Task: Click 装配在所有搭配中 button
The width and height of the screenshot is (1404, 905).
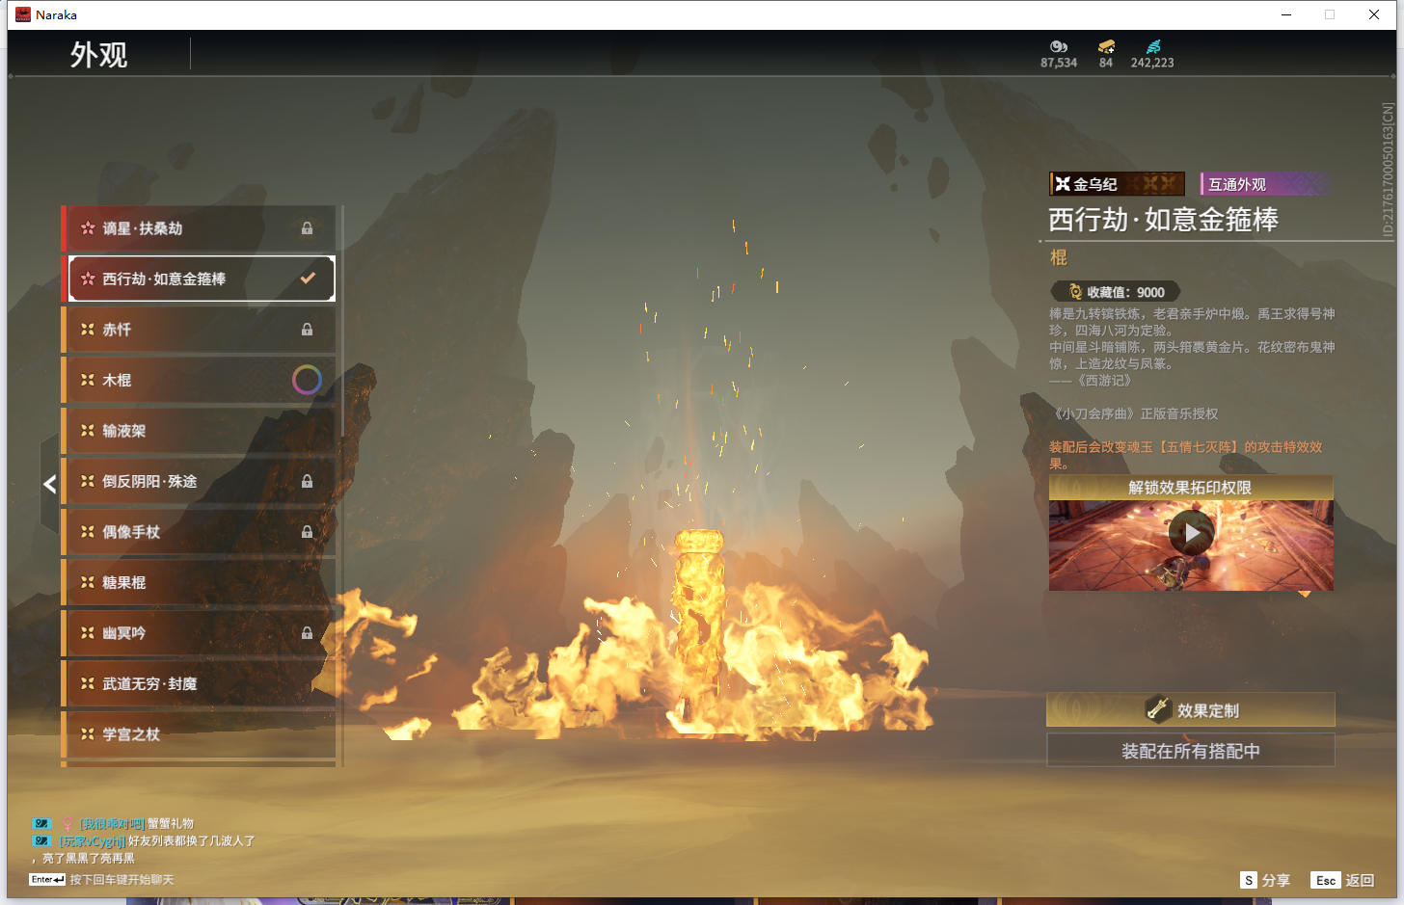Action: [1190, 751]
